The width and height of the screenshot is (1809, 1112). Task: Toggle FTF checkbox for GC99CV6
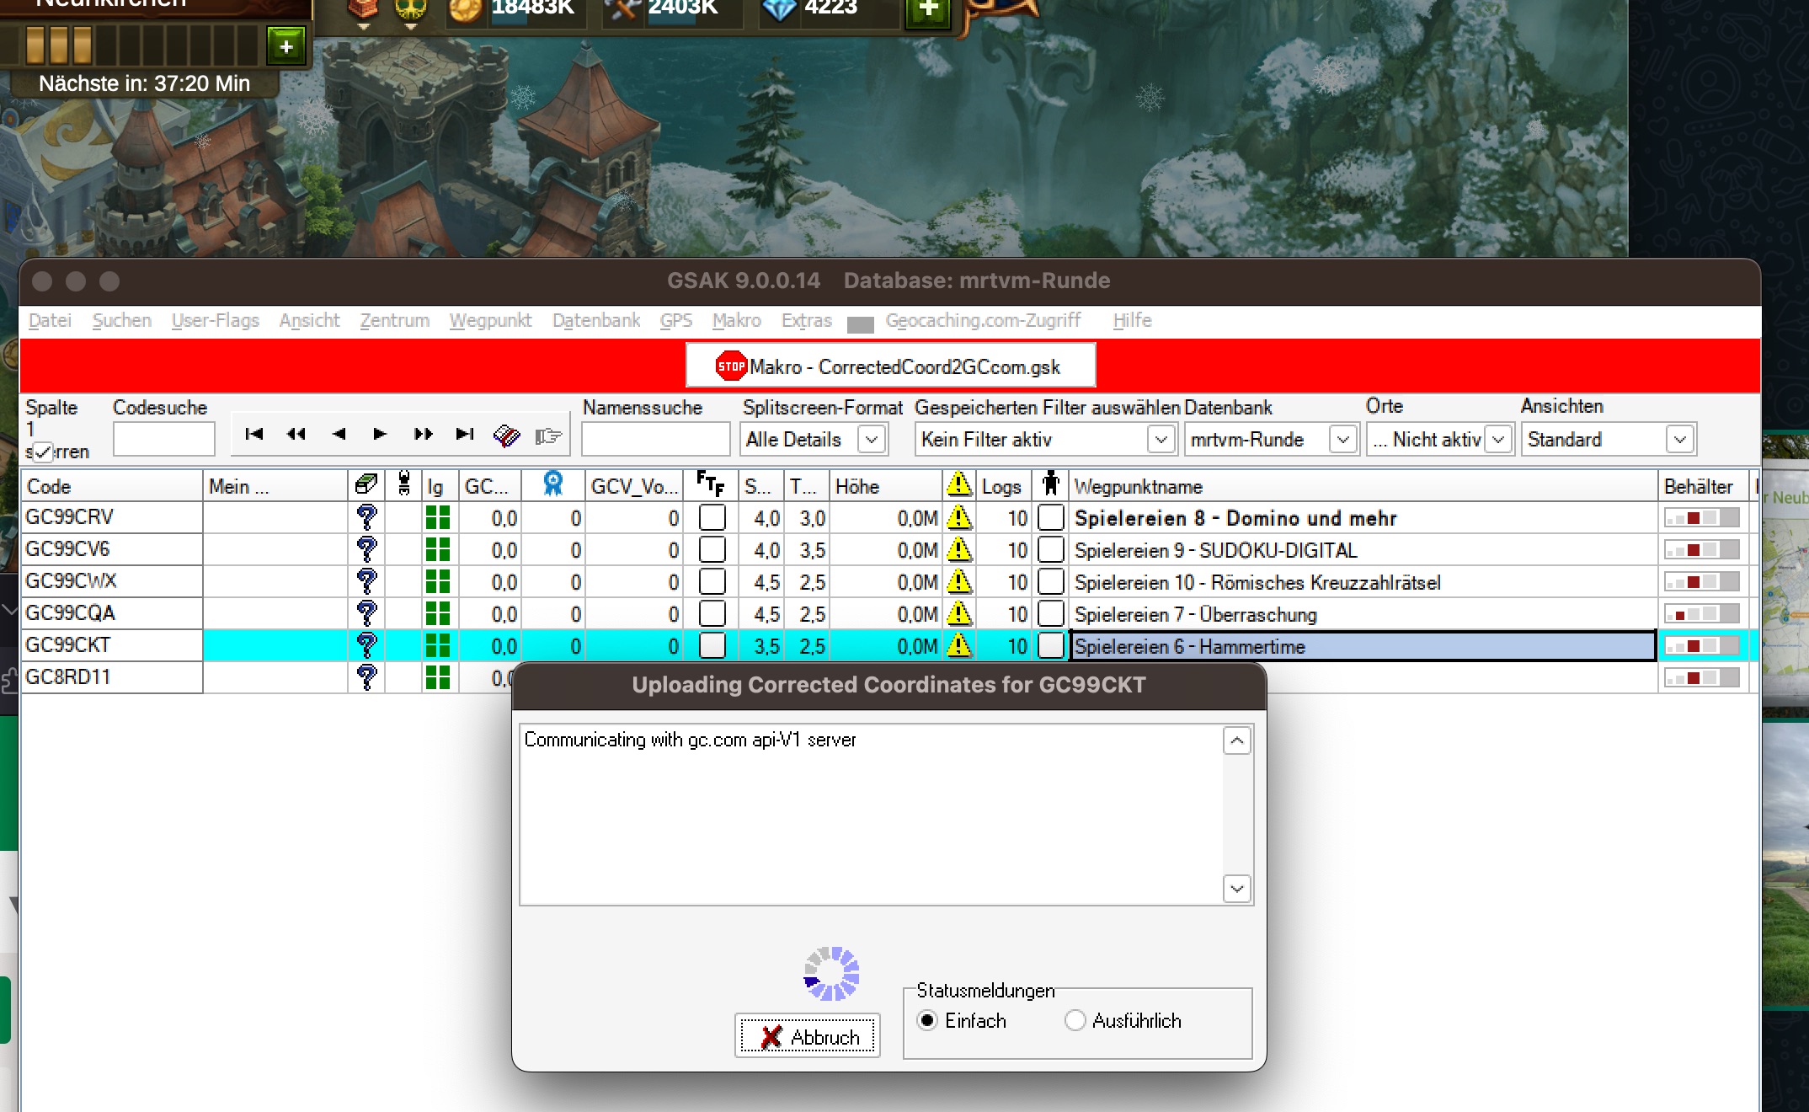click(x=712, y=549)
